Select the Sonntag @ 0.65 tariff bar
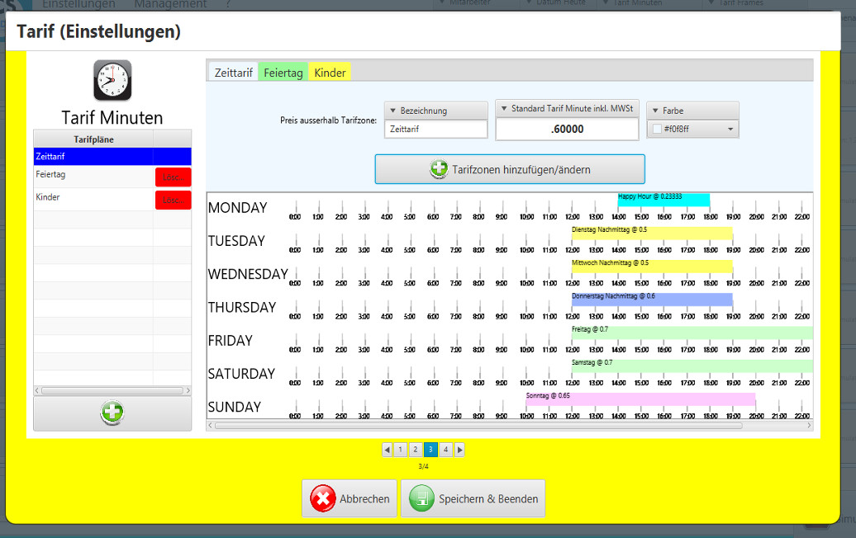The image size is (856, 538). pos(640,399)
